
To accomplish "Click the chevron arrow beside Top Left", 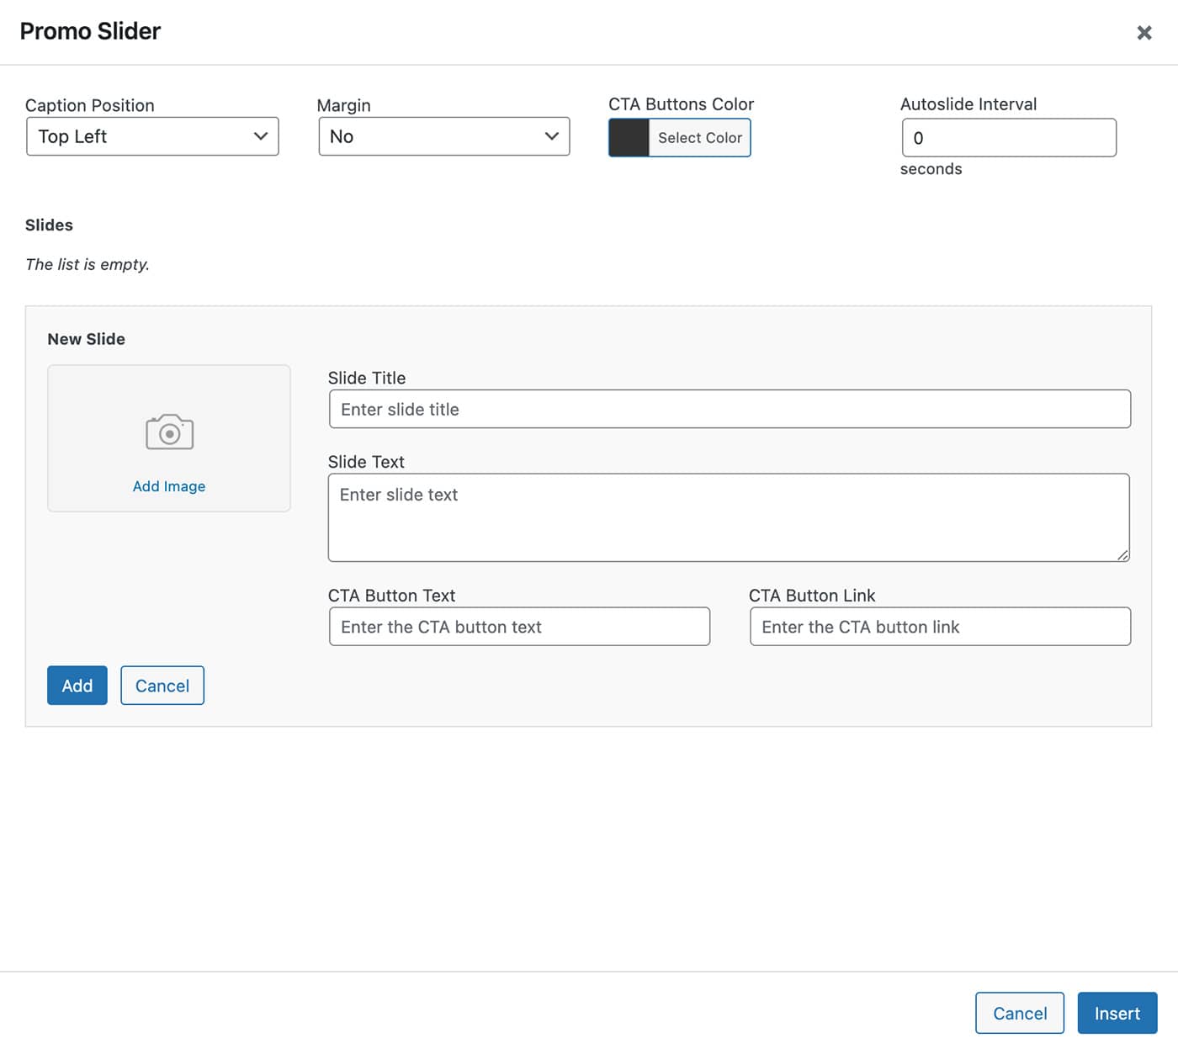I will (x=261, y=136).
